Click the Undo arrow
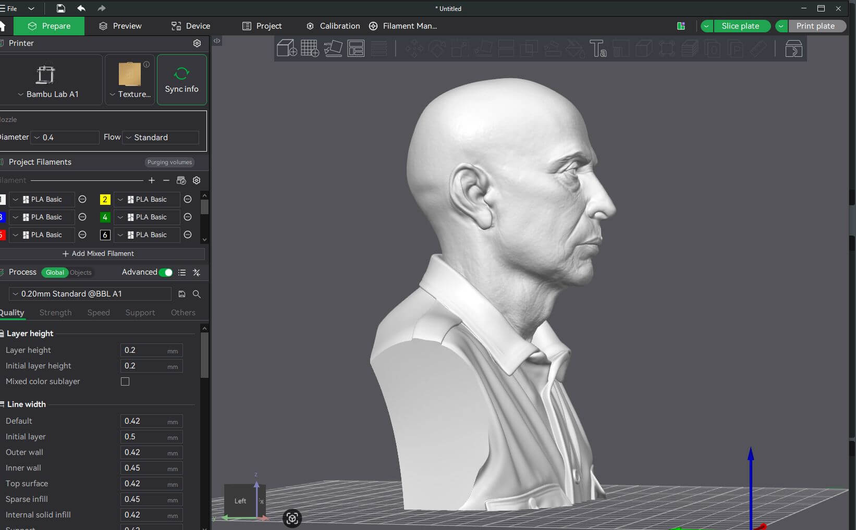This screenshot has height=530, width=856. tap(81, 8)
